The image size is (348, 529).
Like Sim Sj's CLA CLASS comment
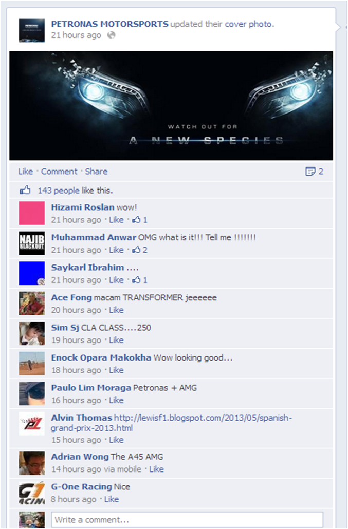pyautogui.click(x=116, y=340)
